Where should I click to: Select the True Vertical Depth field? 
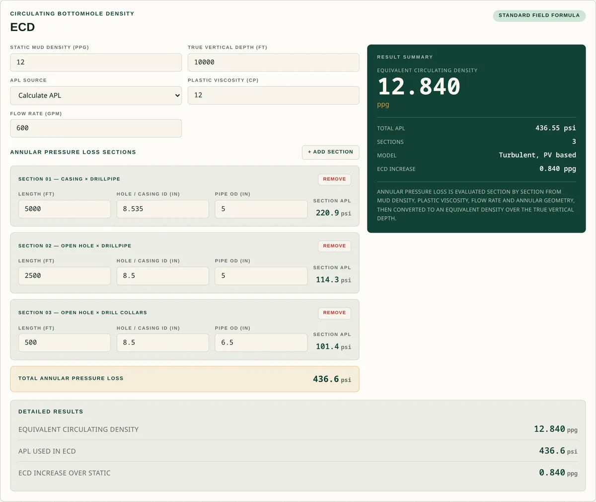273,62
